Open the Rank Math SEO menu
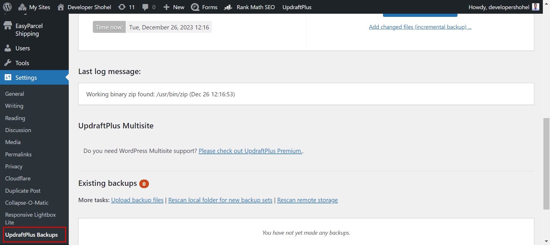The width and height of the screenshot is (550, 245). point(256,7)
